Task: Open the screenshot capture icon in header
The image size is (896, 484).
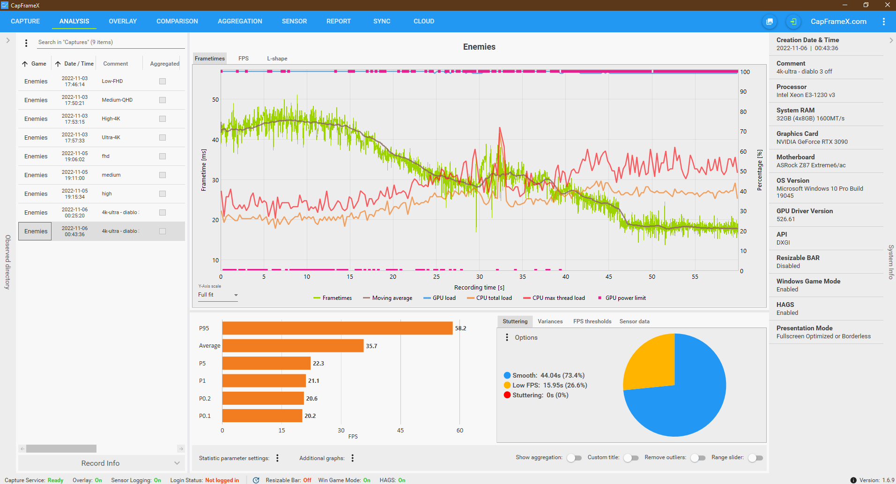Action: click(x=770, y=22)
